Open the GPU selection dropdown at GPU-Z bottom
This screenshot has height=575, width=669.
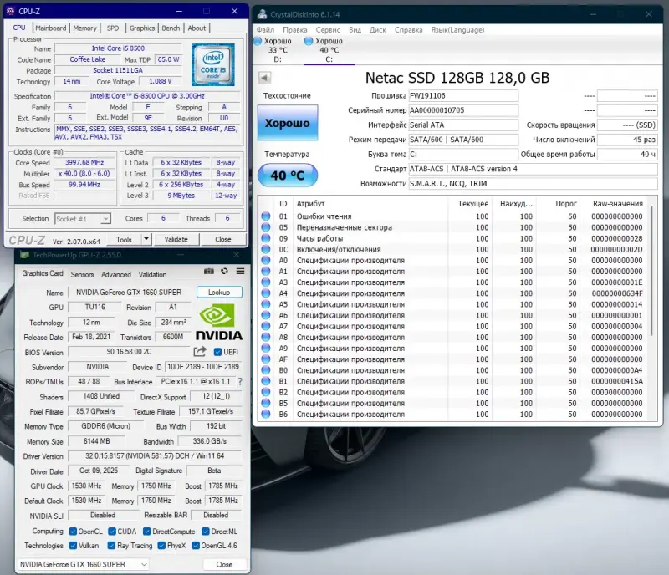[84, 564]
